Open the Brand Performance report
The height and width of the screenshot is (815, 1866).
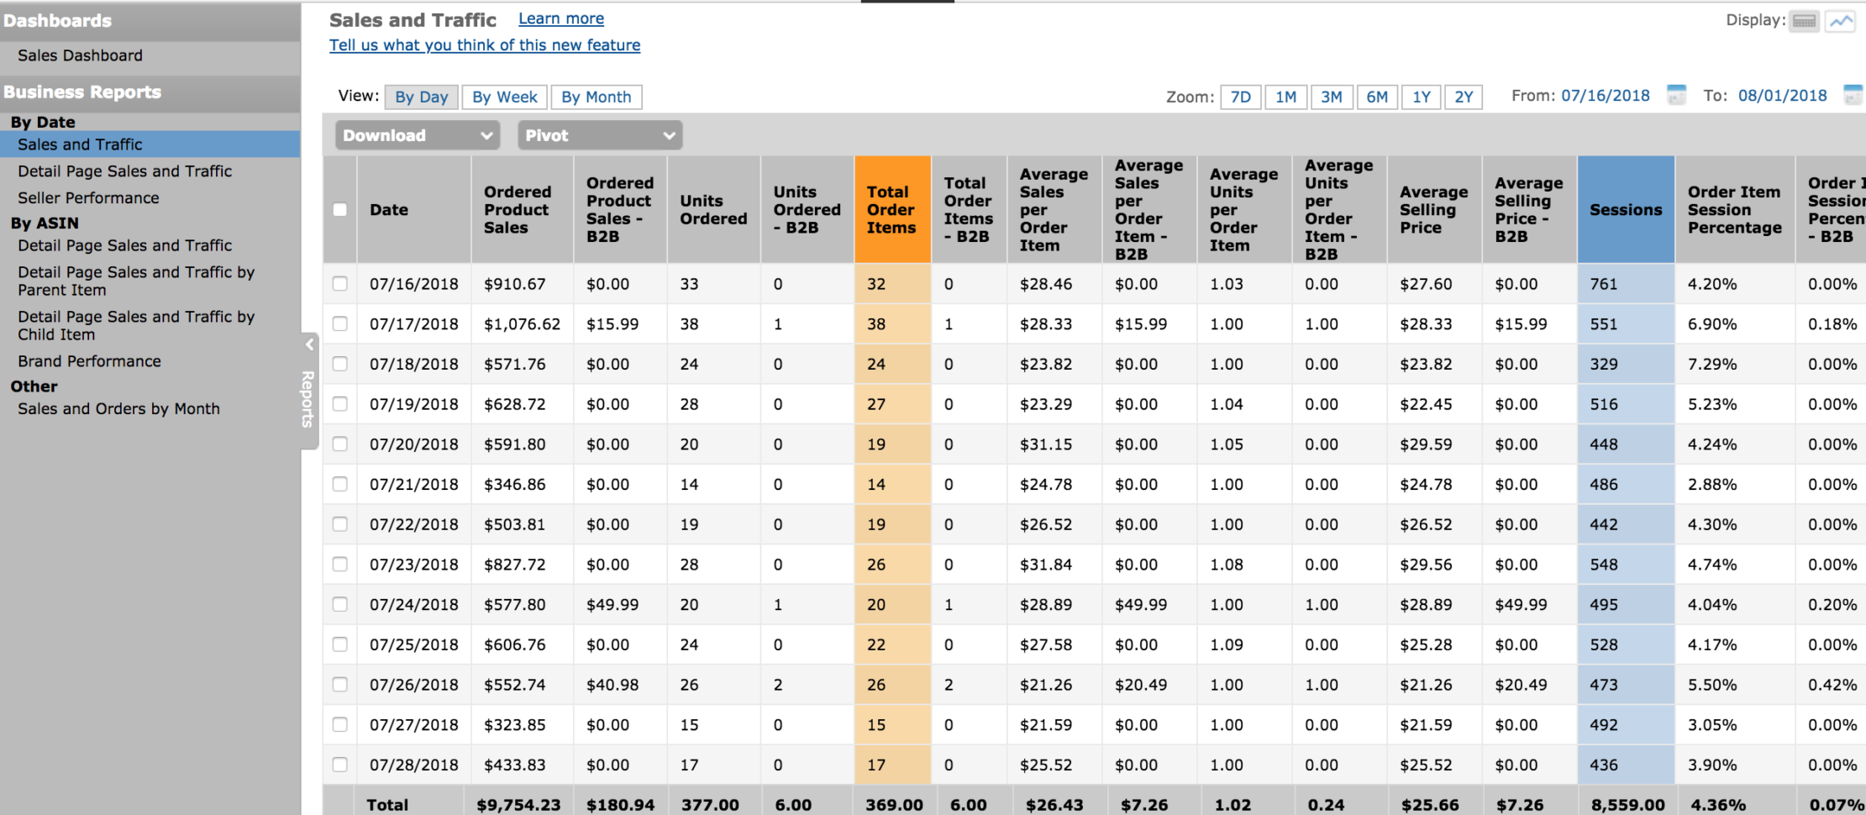[x=88, y=360]
